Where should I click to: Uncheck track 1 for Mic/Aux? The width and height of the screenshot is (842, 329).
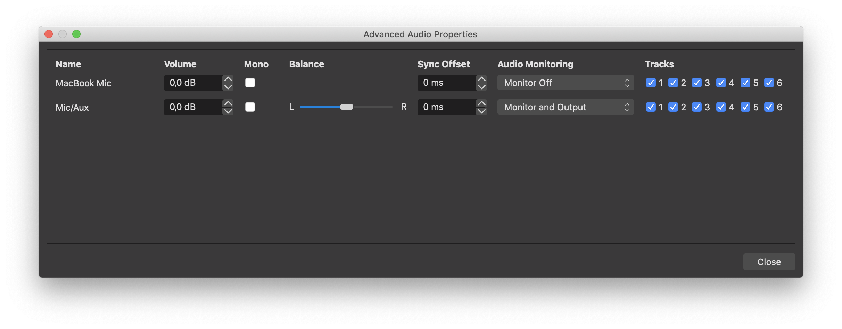pyautogui.click(x=651, y=107)
